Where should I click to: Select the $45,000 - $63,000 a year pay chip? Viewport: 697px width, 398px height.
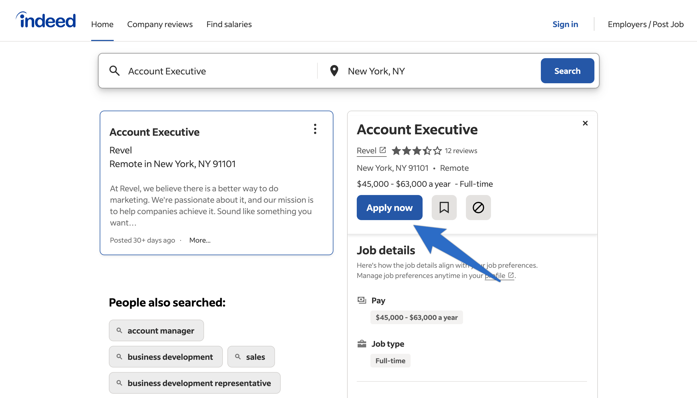coord(417,317)
